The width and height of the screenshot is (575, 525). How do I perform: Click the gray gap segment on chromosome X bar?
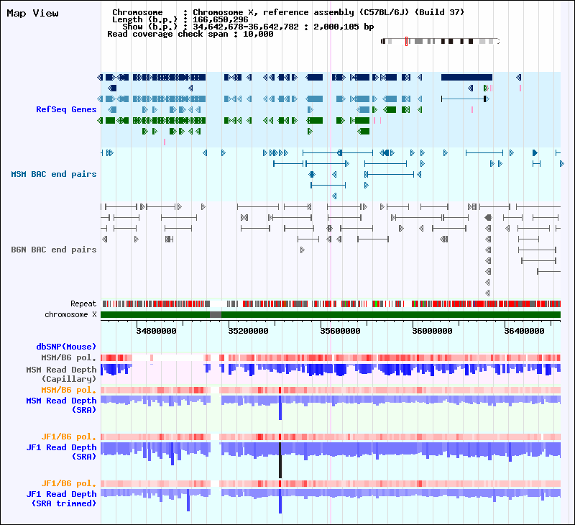pyautogui.click(x=216, y=315)
